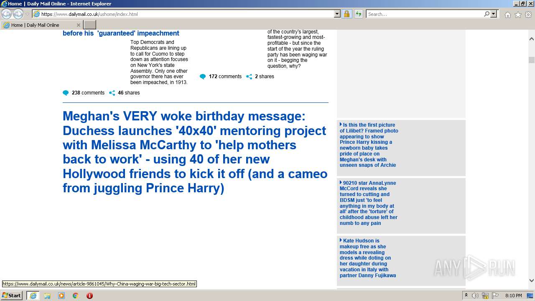Click the Search box in the toolbar

[x=425, y=14]
